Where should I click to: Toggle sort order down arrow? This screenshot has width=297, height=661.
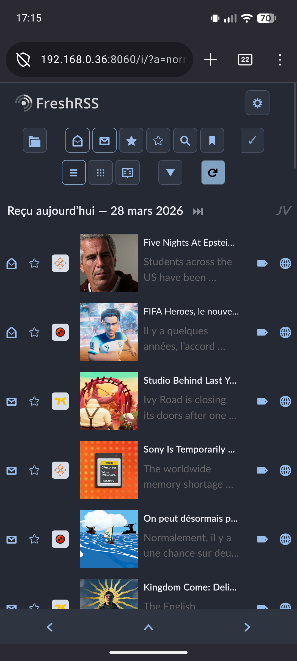170,173
